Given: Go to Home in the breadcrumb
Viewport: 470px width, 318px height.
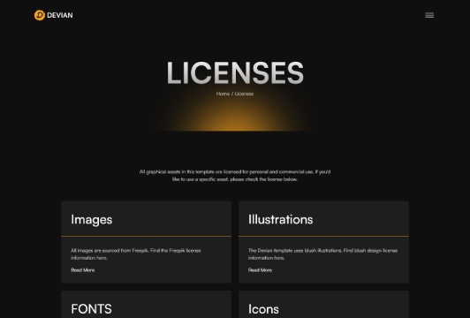Looking at the screenshot, I should 223,94.
